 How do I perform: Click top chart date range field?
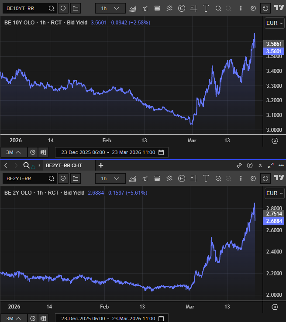[x=112, y=152]
